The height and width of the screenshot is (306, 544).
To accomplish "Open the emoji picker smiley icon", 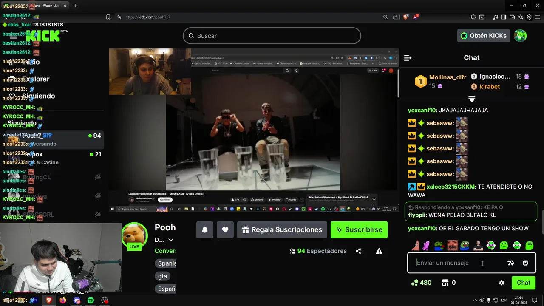I will pyautogui.click(x=525, y=263).
